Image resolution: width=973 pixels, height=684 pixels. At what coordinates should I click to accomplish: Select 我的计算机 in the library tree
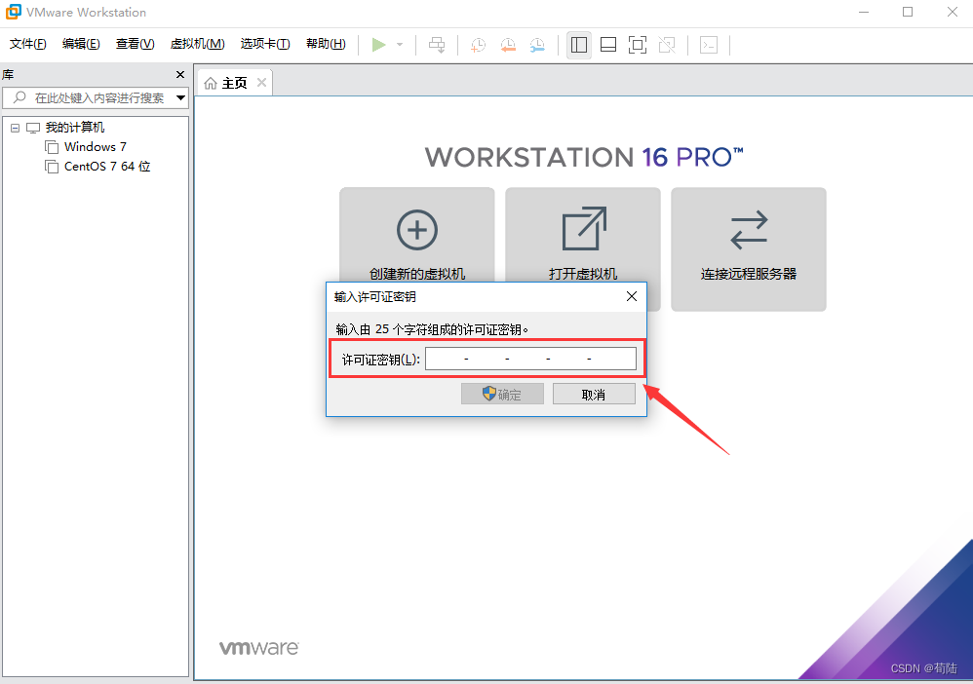click(x=74, y=128)
